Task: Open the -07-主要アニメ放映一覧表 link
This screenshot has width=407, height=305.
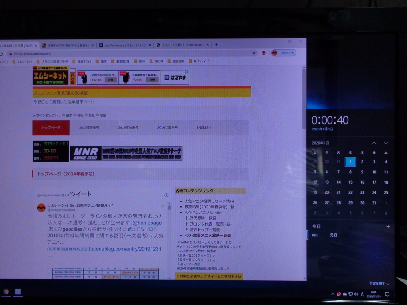Action: [x=208, y=236]
